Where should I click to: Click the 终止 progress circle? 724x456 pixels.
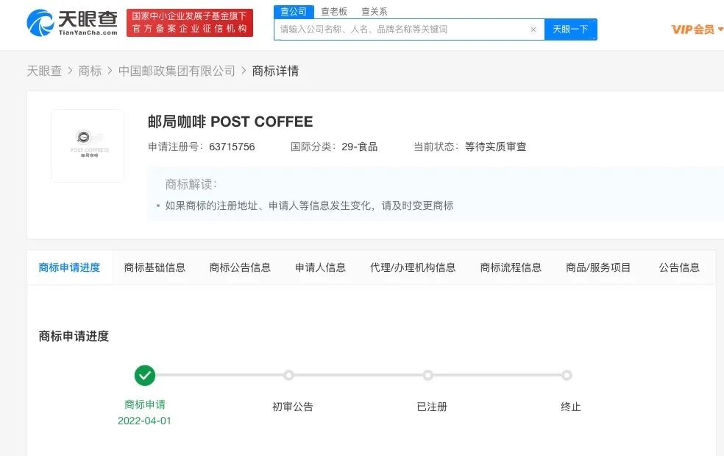[x=567, y=375]
